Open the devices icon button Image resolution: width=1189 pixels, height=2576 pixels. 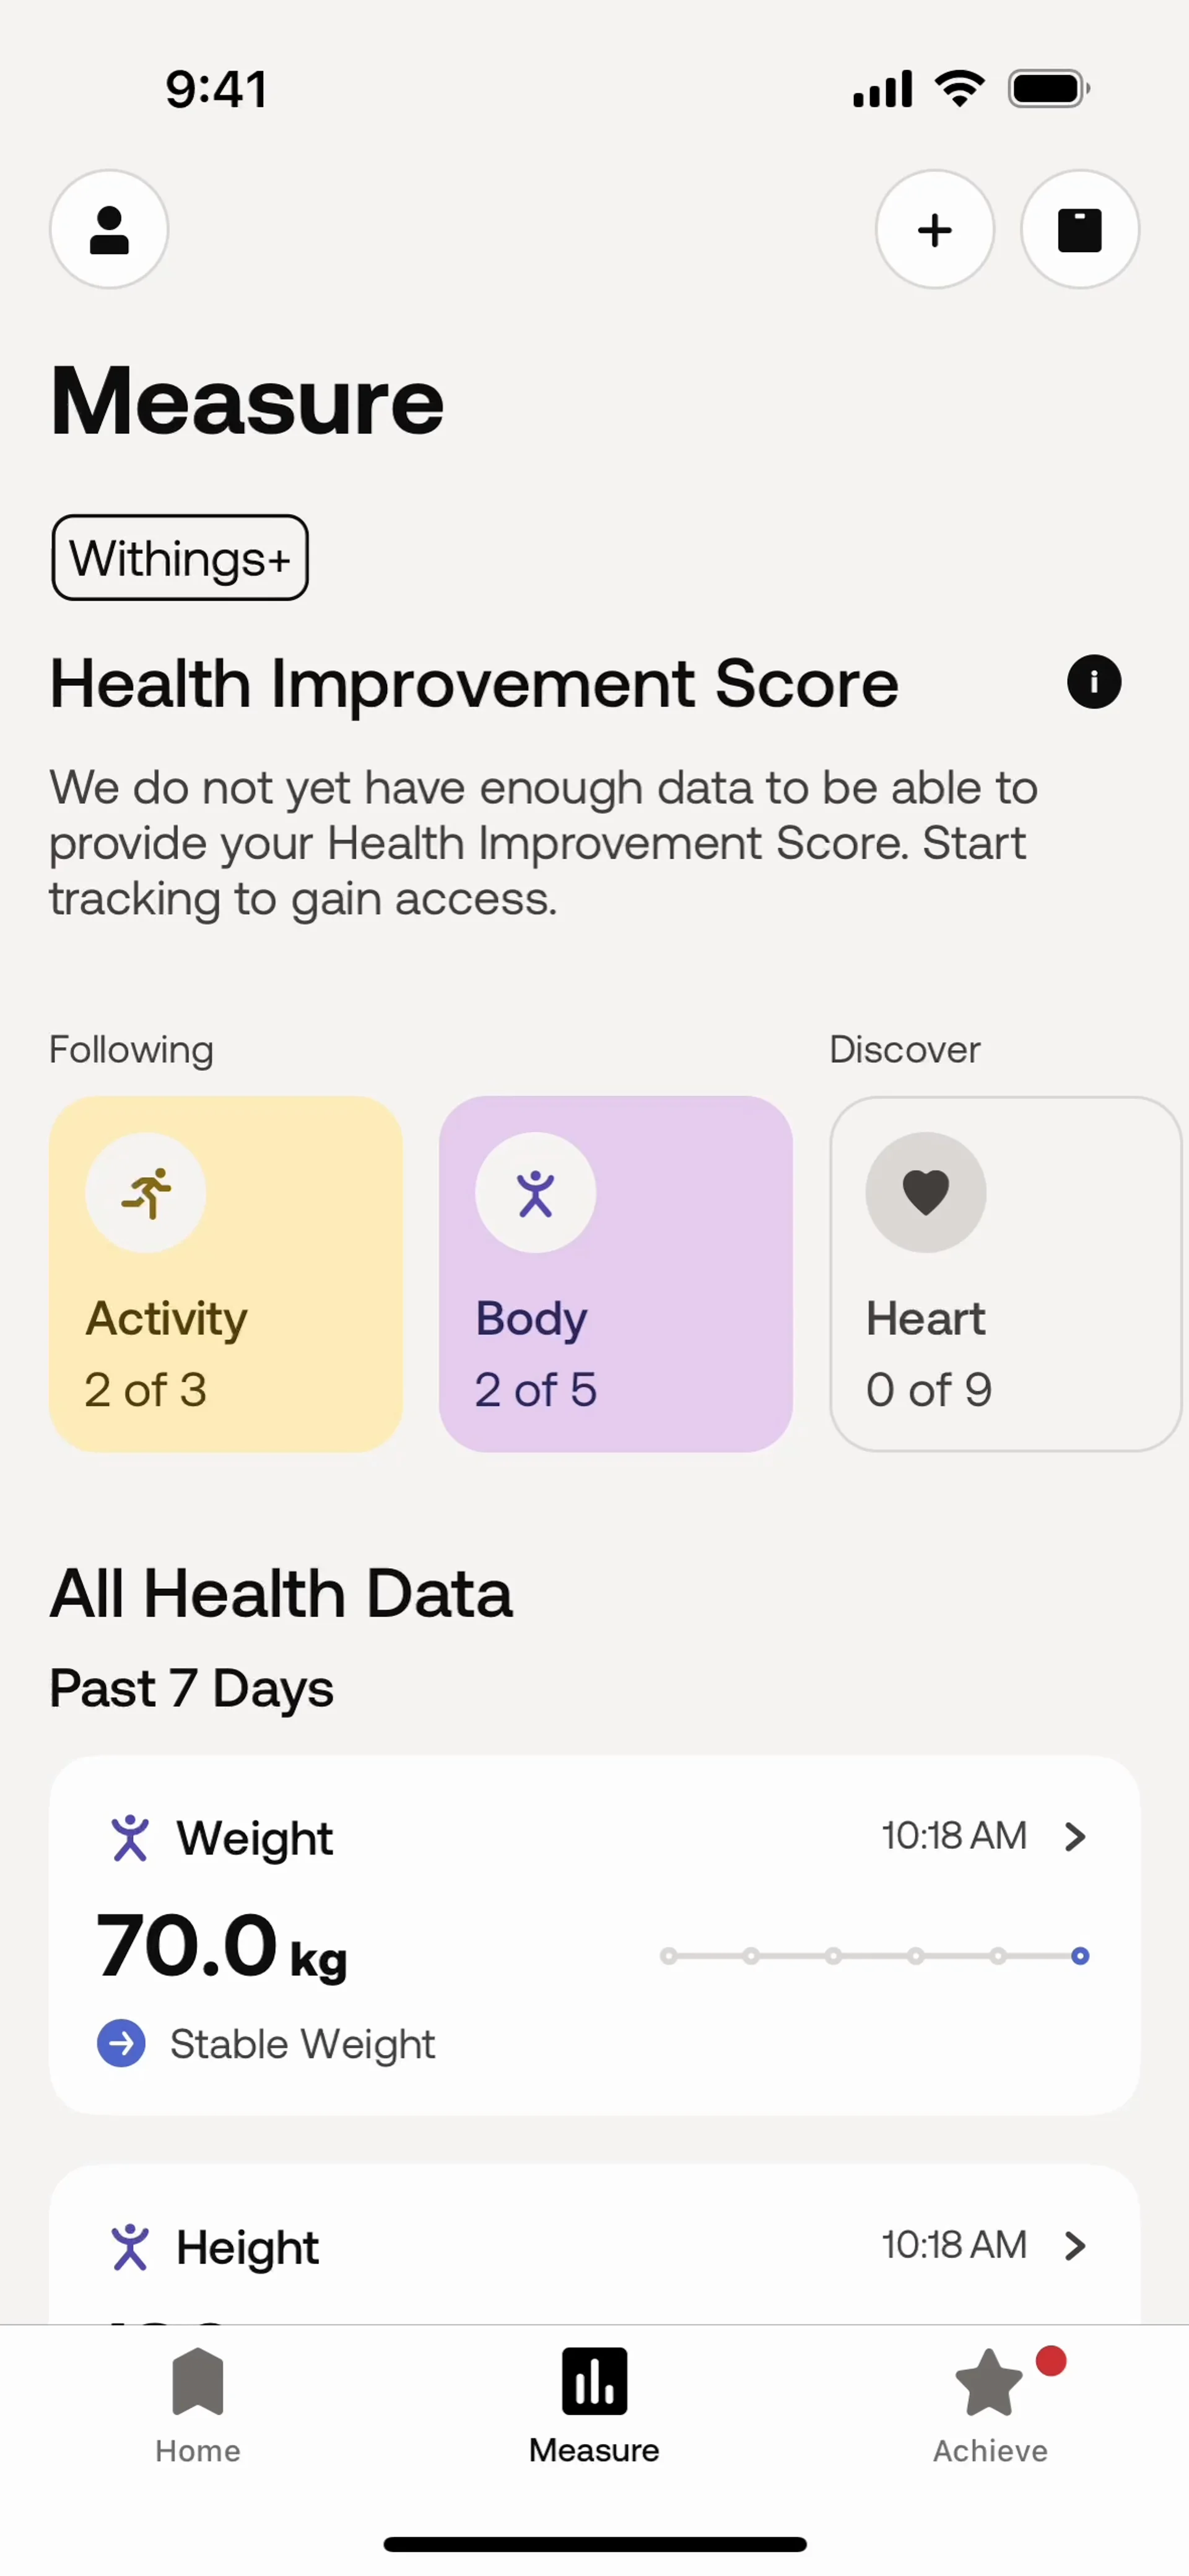pyautogui.click(x=1079, y=230)
